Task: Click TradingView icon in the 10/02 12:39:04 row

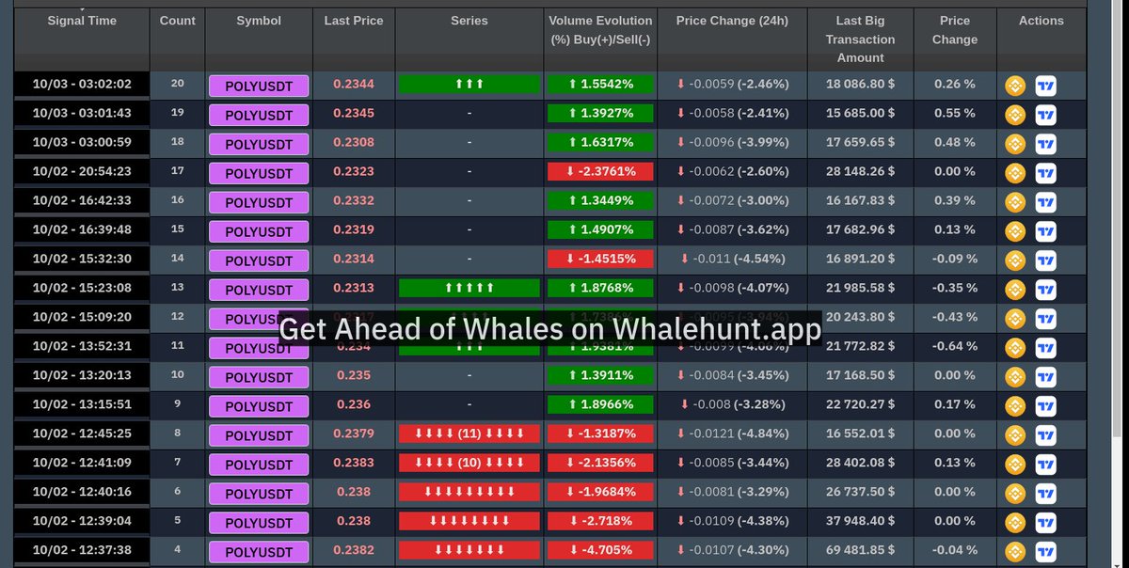Action: [x=1045, y=523]
